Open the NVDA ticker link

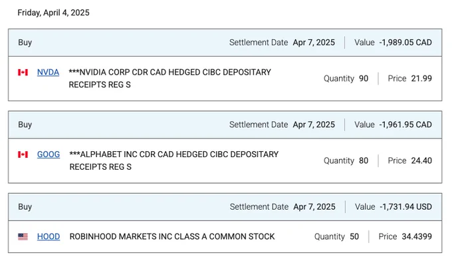(x=48, y=72)
